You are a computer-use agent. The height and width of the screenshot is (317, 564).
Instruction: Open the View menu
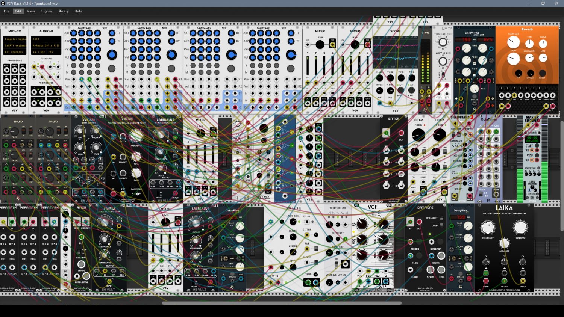pos(31,11)
